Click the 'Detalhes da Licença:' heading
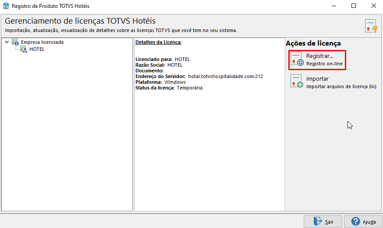 [x=159, y=42]
